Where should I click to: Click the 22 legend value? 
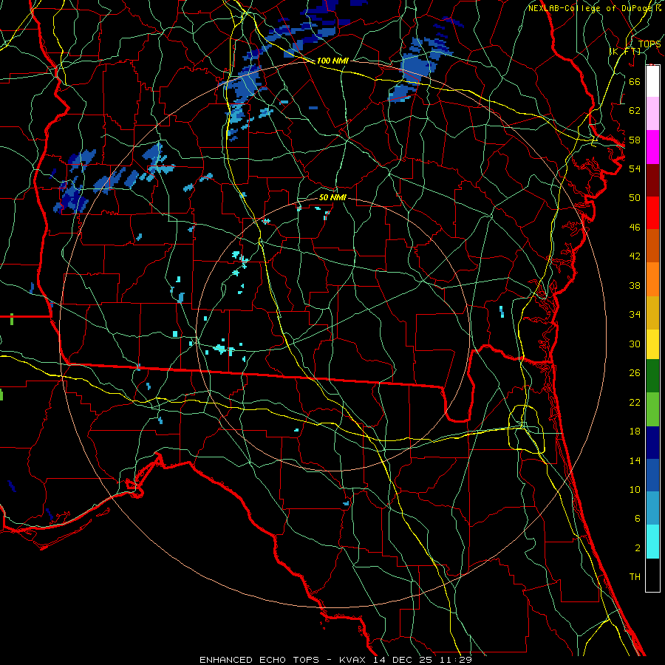coord(635,402)
